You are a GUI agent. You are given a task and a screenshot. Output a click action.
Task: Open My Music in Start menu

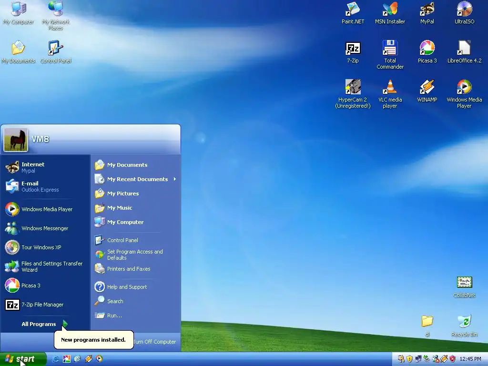pos(136,208)
